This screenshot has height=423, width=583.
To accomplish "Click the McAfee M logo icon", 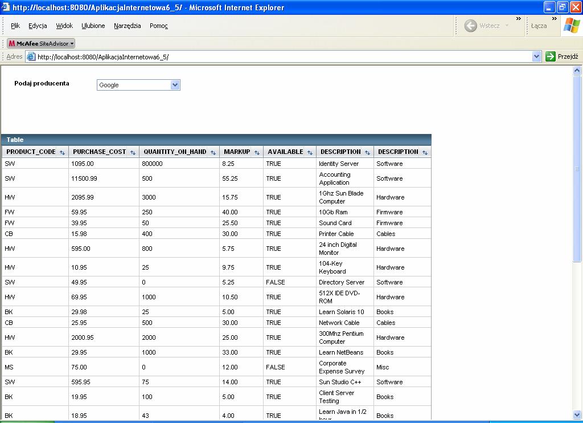I will click(x=12, y=43).
